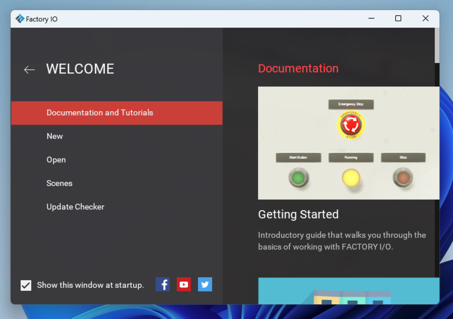Image resolution: width=453 pixels, height=319 pixels.
Task: Select Scenes in the welcome menu
Action: [x=117, y=183]
